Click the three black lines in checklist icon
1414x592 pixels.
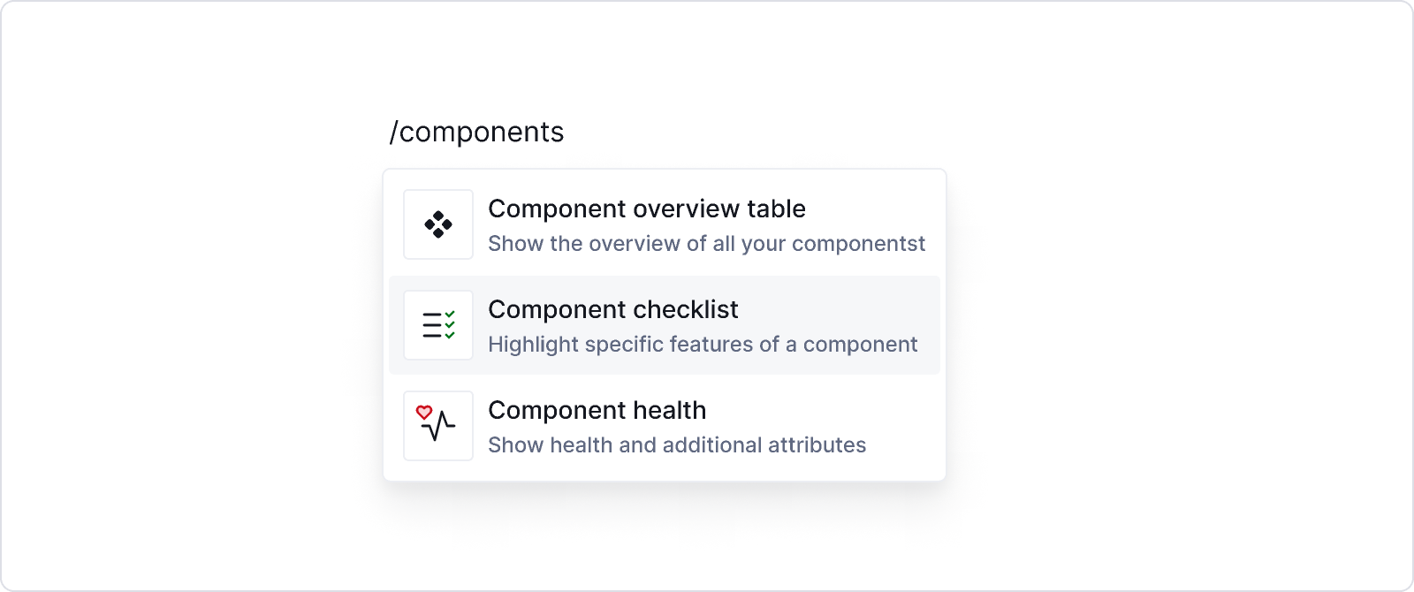(432, 325)
